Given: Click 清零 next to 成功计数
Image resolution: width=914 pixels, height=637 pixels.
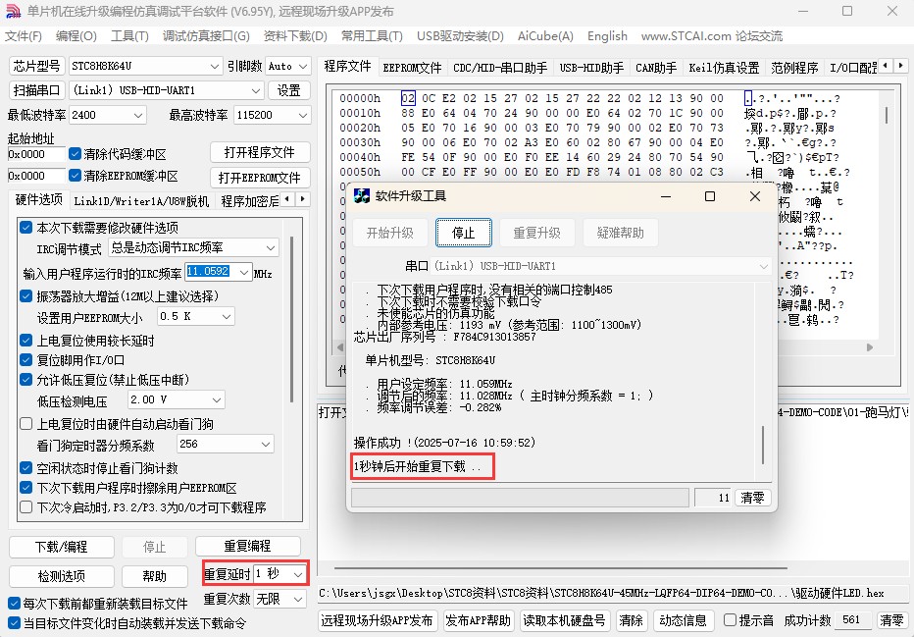Looking at the screenshot, I should coord(891,620).
